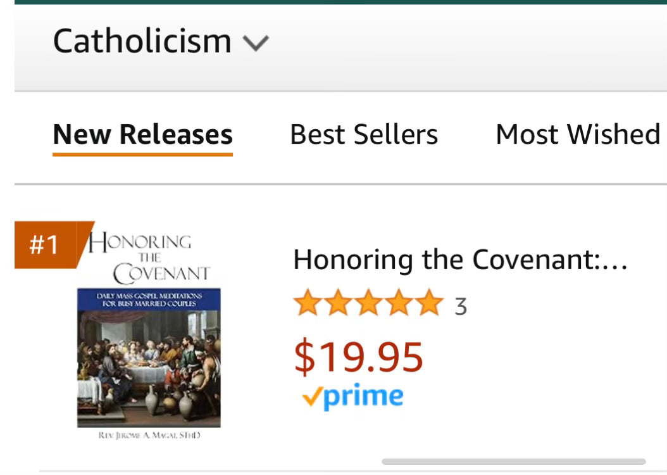This screenshot has height=475, width=667.
Task: Switch to the Best Sellers tab
Action: (x=363, y=134)
